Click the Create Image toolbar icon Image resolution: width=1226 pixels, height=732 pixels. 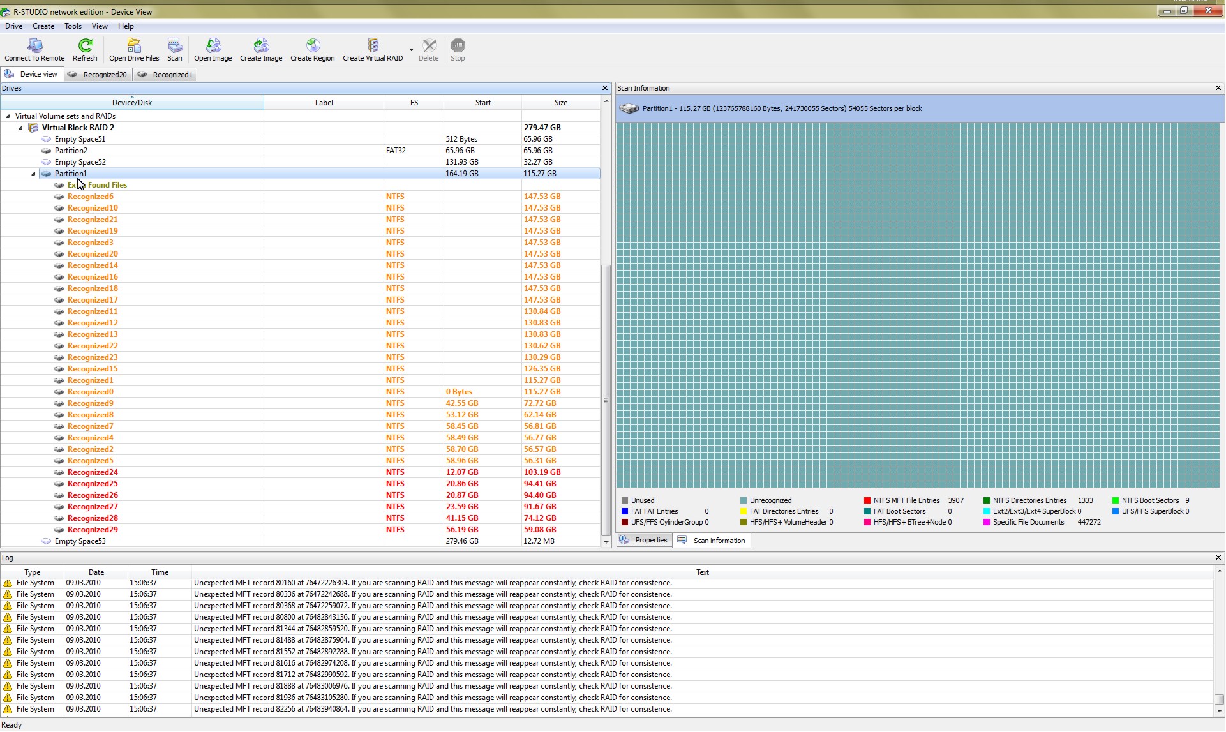260,46
